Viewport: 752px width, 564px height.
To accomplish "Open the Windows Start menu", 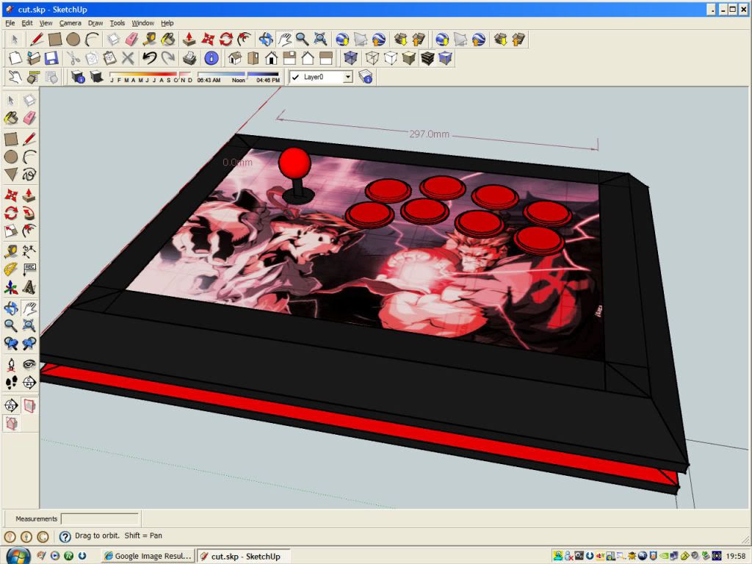I will tap(17, 556).
